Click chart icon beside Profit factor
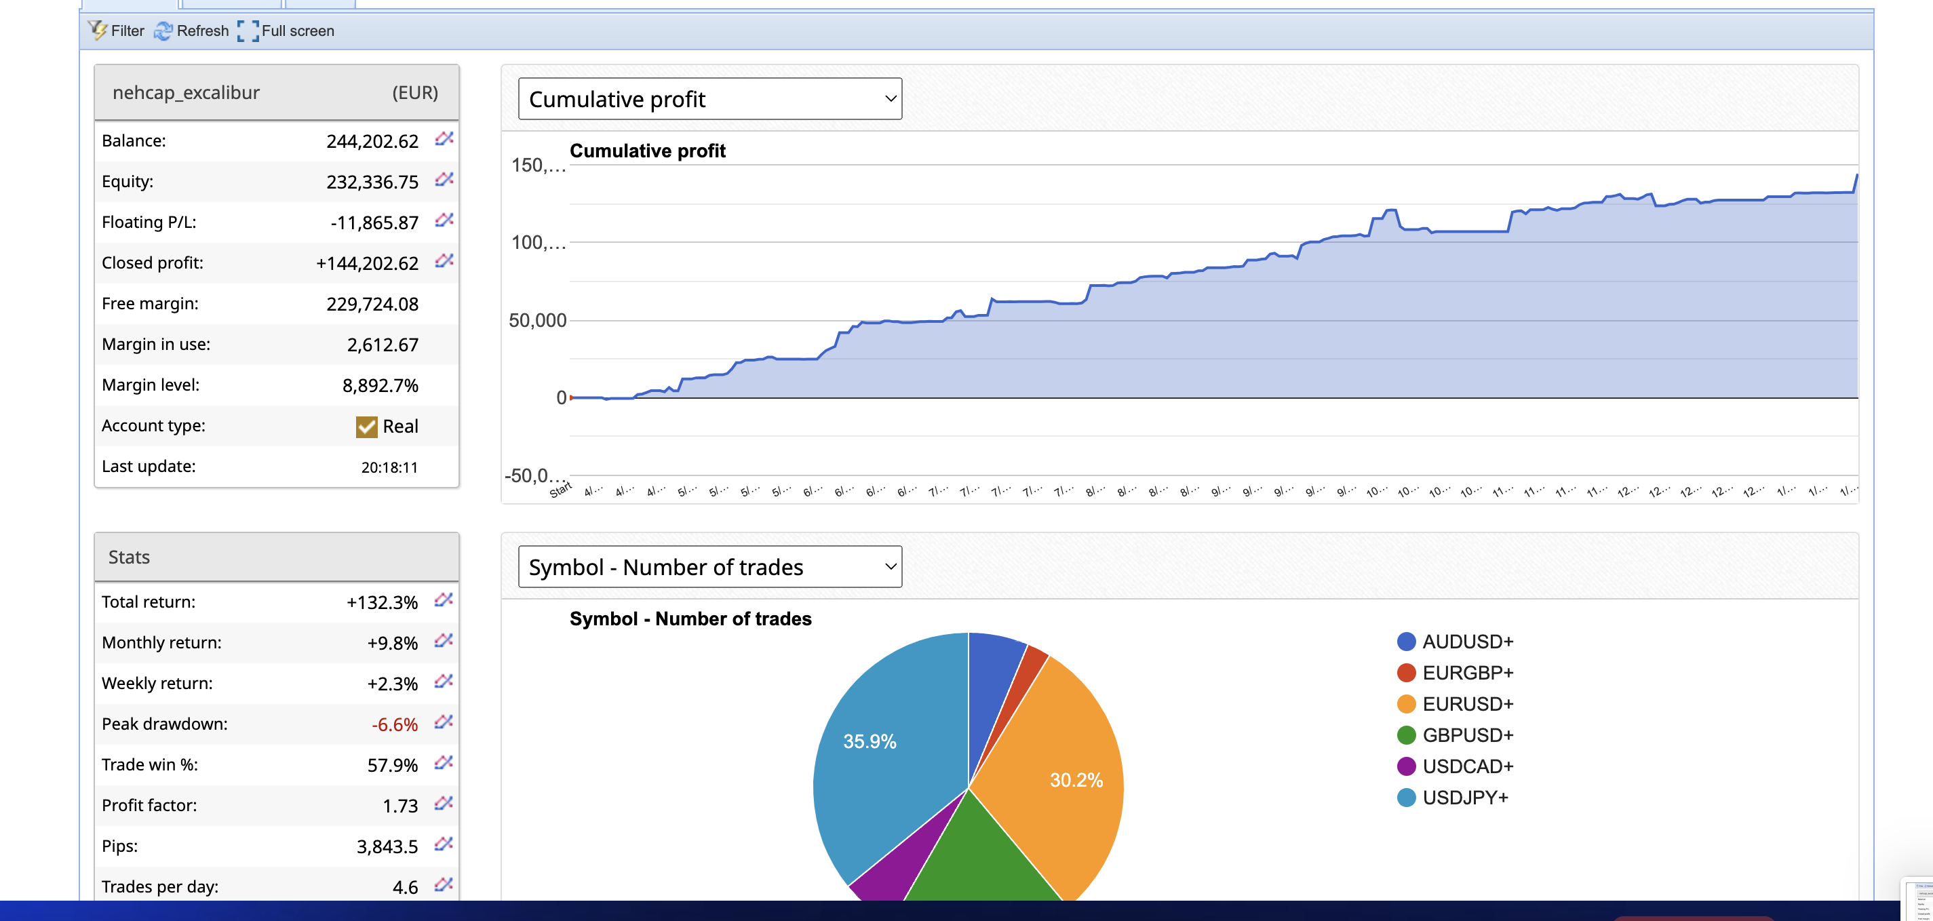Image resolution: width=1933 pixels, height=921 pixels. tap(444, 803)
